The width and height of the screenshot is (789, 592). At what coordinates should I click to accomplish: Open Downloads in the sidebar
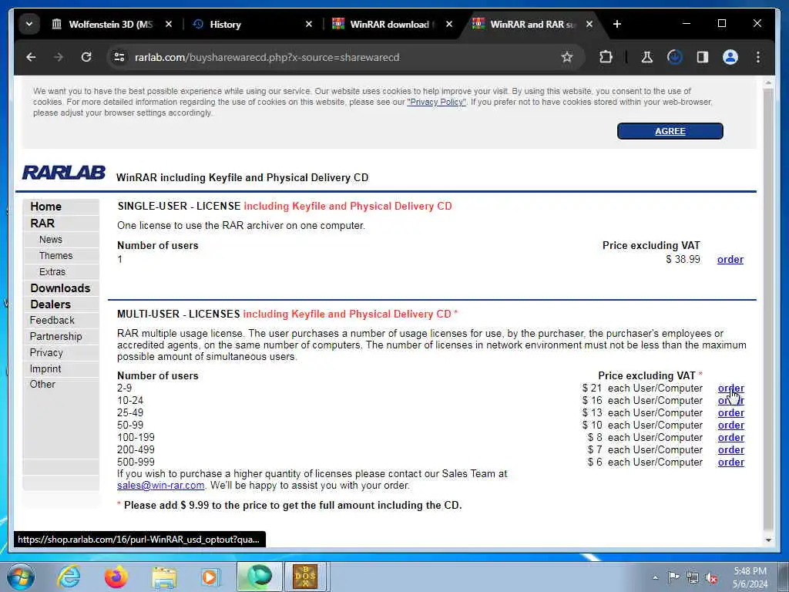point(60,288)
